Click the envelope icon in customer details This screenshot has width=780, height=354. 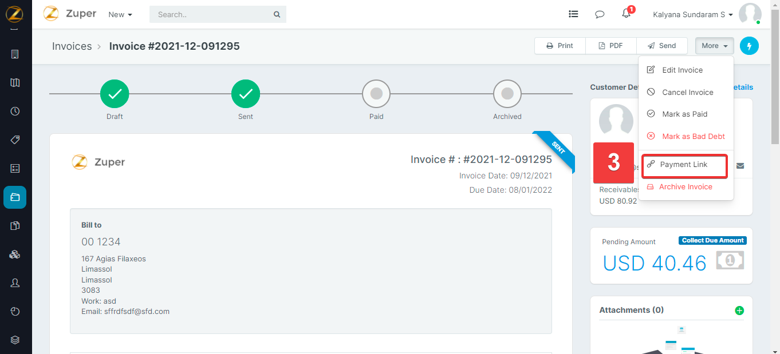click(x=740, y=166)
